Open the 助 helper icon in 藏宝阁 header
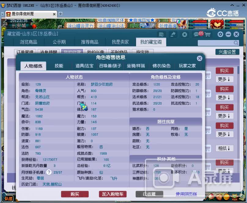The image size is (247, 203). [x=161, y=34]
